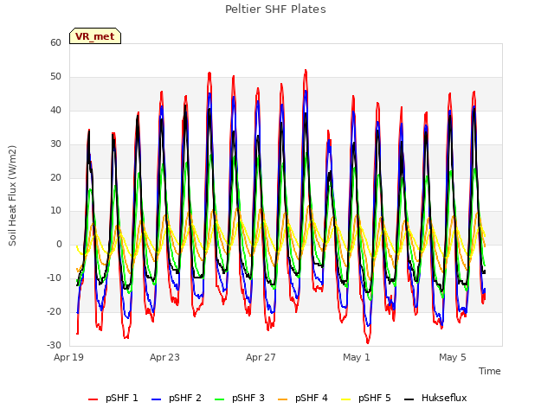
Task: Click the orange pSHF 4 legend swatch
Action: pyautogui.click(x=283, y=399)
